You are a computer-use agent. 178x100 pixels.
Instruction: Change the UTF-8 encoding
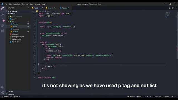tap(146, 97)
